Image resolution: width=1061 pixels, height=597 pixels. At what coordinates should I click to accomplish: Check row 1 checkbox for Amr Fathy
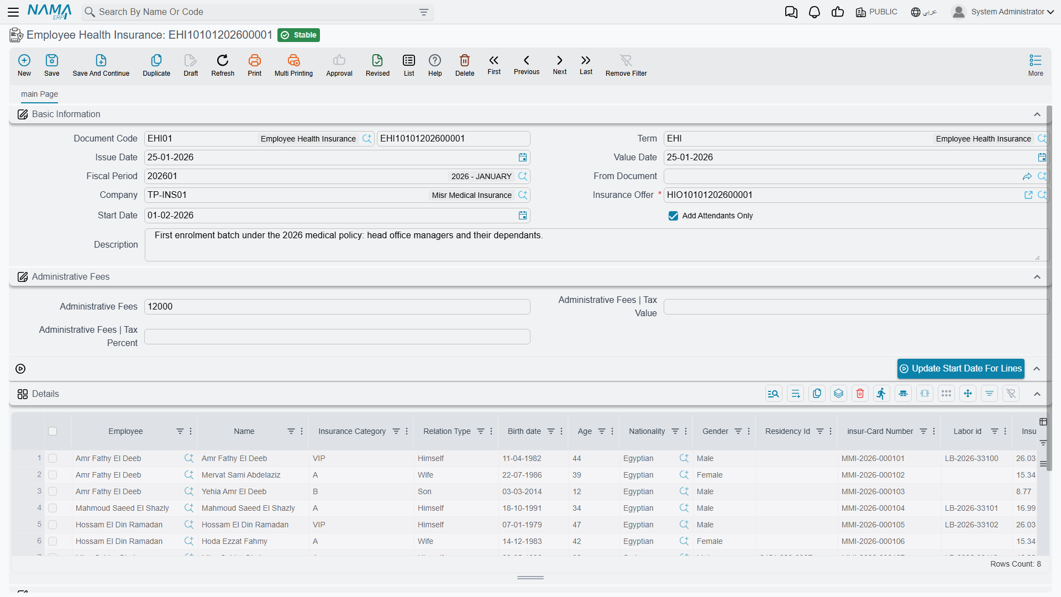click(52, 458)
